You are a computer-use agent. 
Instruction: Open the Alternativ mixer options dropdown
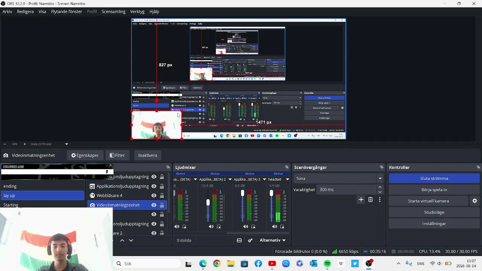point(273,240)
